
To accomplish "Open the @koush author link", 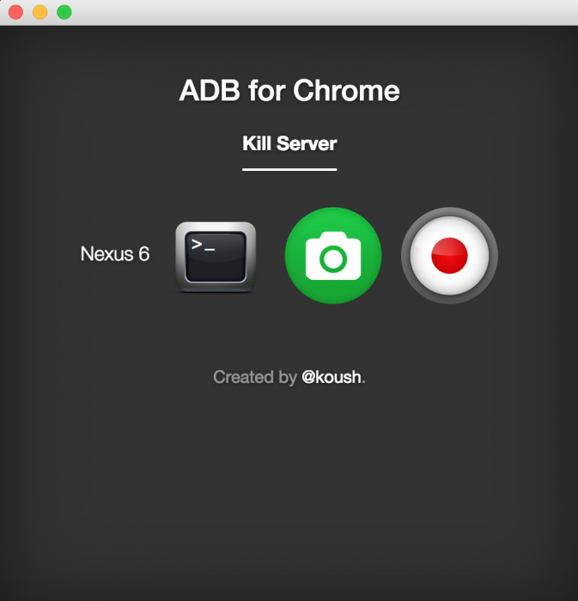I will (x=332, y=377).
